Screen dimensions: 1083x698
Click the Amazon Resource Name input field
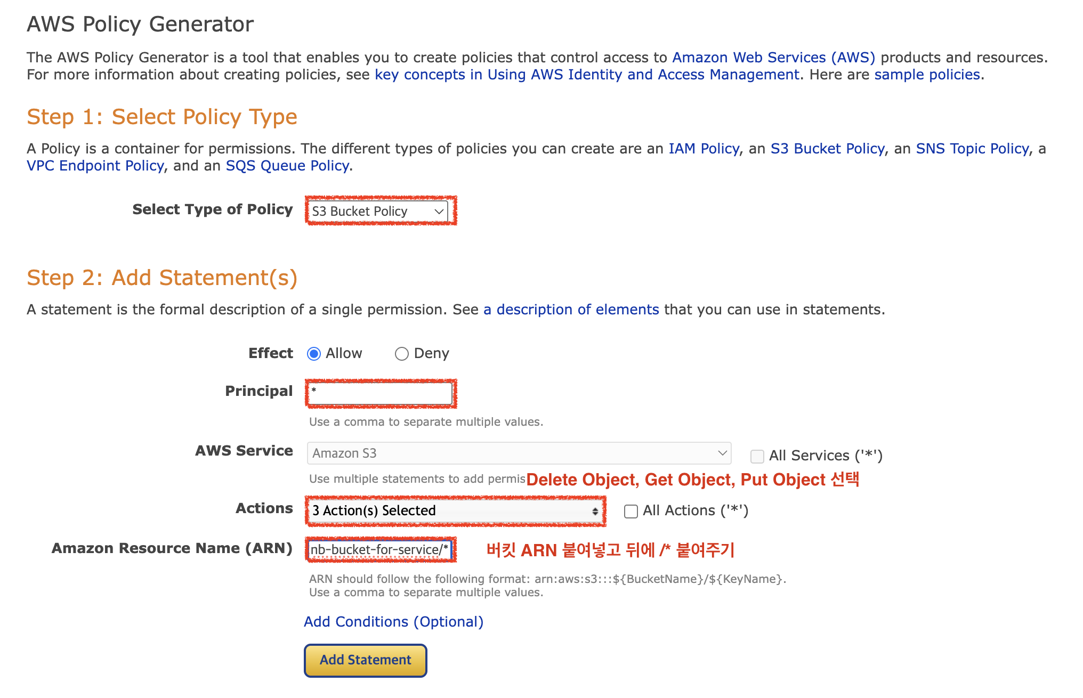379,550
